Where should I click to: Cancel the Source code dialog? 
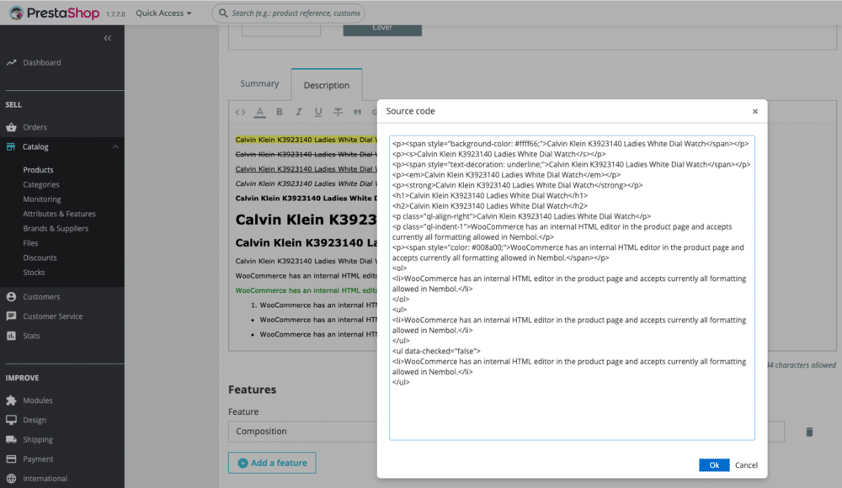tap(746, 465)
